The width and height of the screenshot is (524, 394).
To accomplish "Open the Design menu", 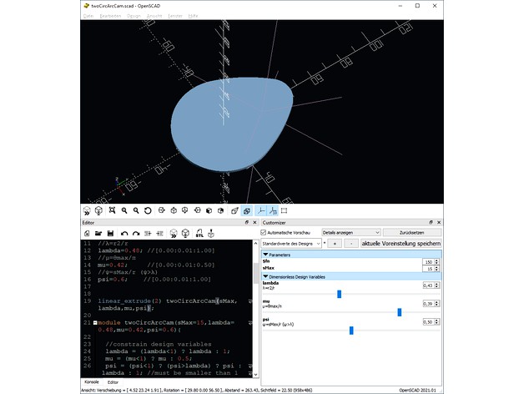I will click(x=134, y=16).
